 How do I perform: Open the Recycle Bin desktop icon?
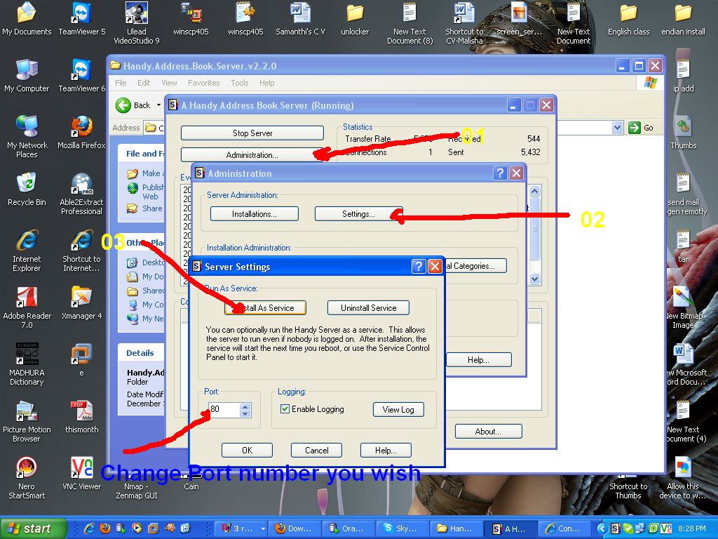(27, 189)
